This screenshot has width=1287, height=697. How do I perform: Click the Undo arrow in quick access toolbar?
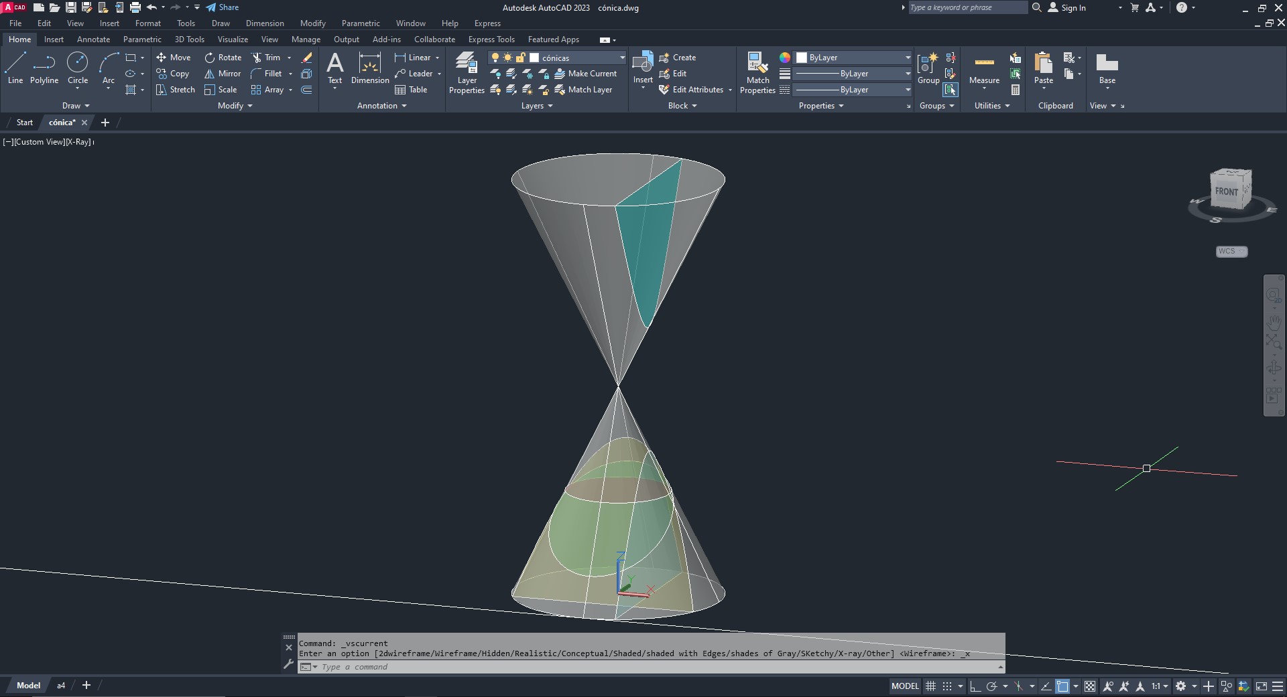coord(151,7)
